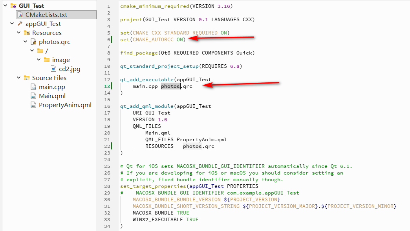
Task: Click project keyword on line 3
Action: point(131,20)
